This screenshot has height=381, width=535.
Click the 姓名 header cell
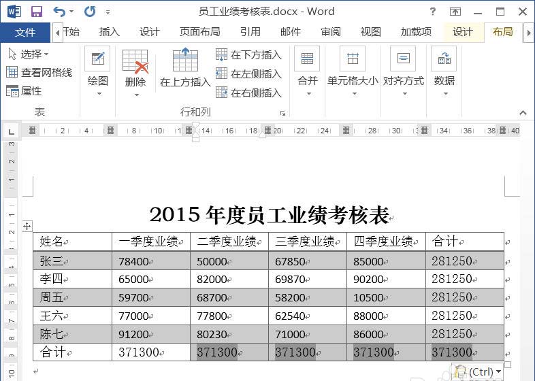72,242
